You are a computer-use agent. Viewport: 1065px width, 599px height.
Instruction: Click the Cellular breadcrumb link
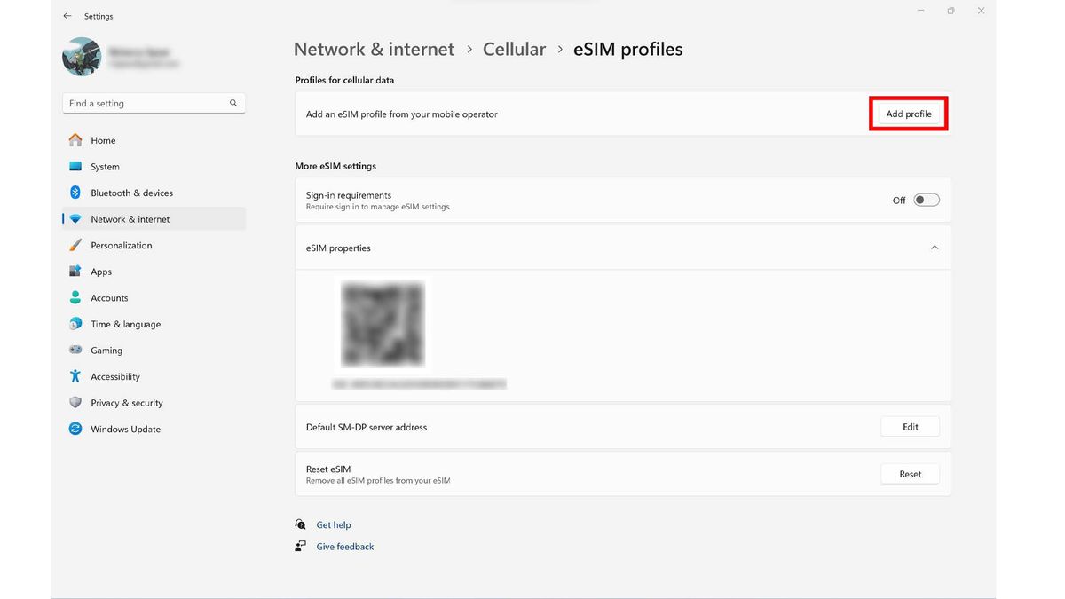pos(514,50)
